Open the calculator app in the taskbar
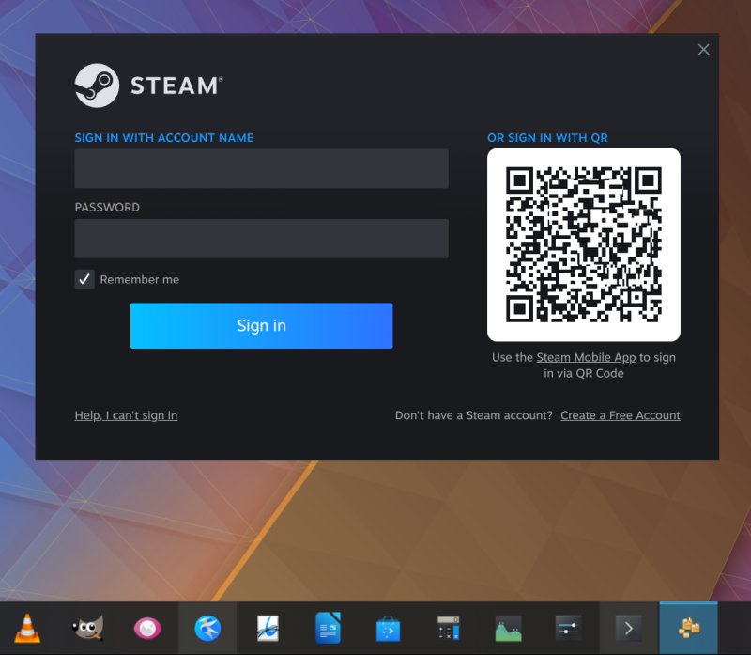The height and width of the screenshot is (655, 751). 449,628
